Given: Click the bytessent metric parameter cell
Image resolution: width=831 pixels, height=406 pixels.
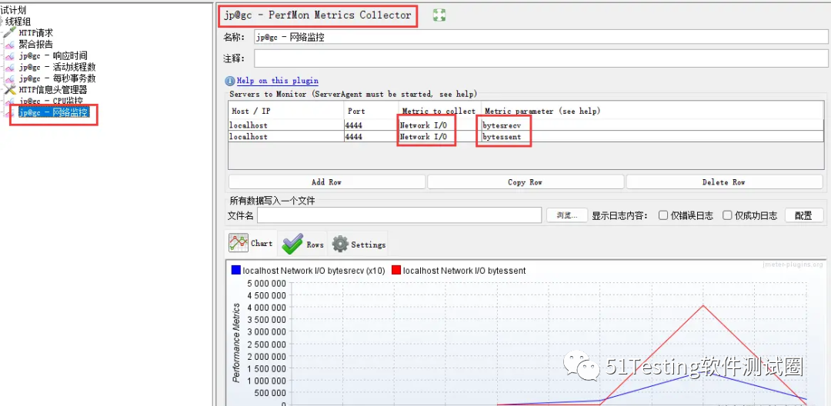Looking at the screenshot, I should coord(653,137).
